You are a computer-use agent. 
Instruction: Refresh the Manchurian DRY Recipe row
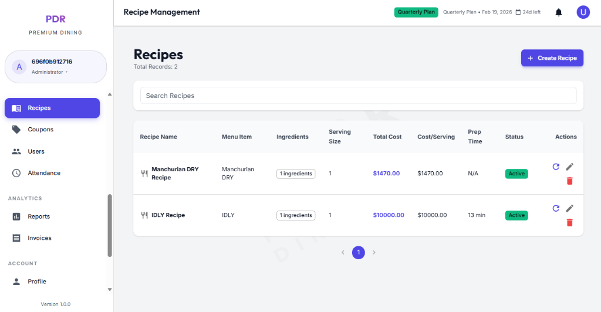point(556,167)
